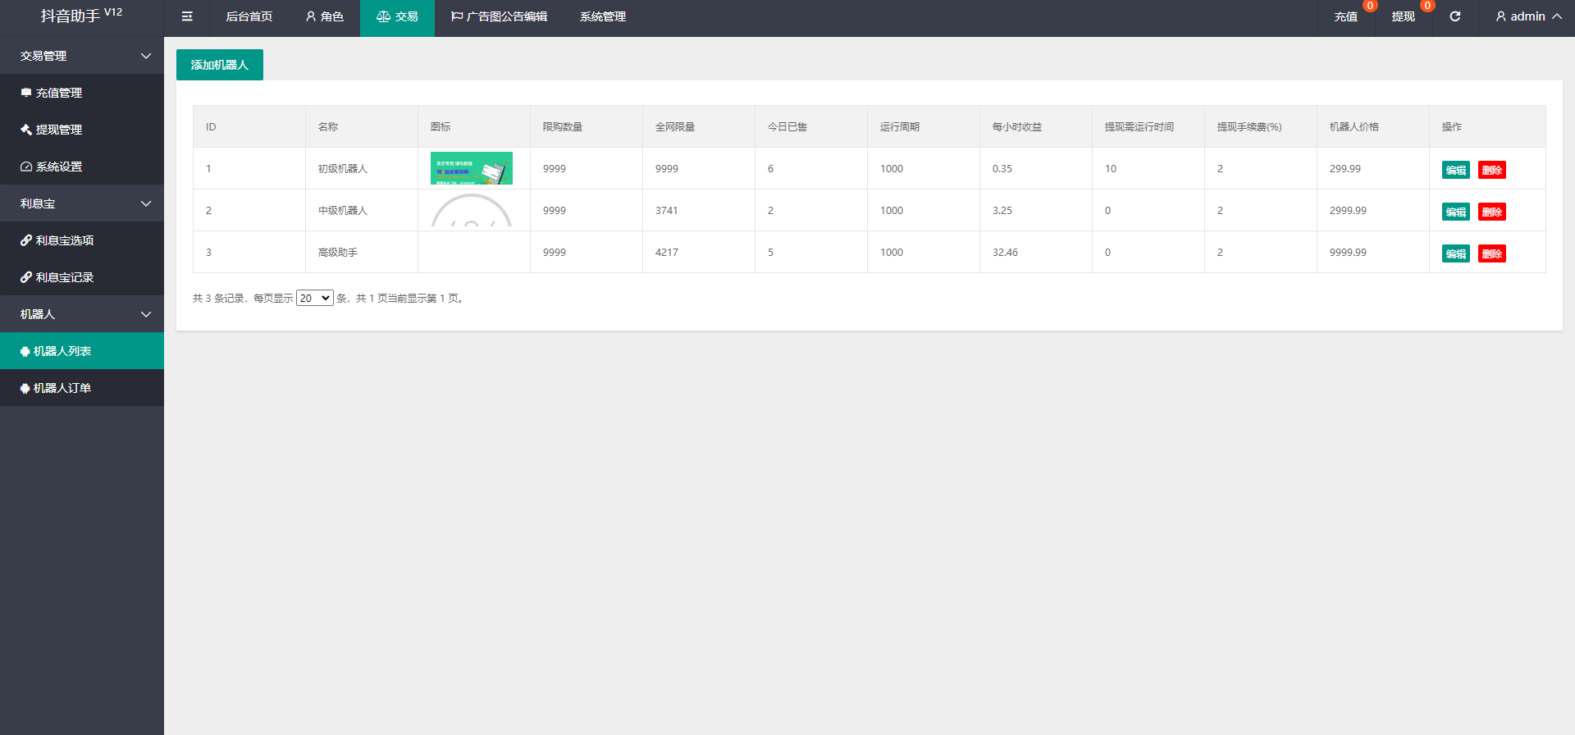1575x735 pixels.
Task: Click the 添加机器人 button
Action: point(220,65)
